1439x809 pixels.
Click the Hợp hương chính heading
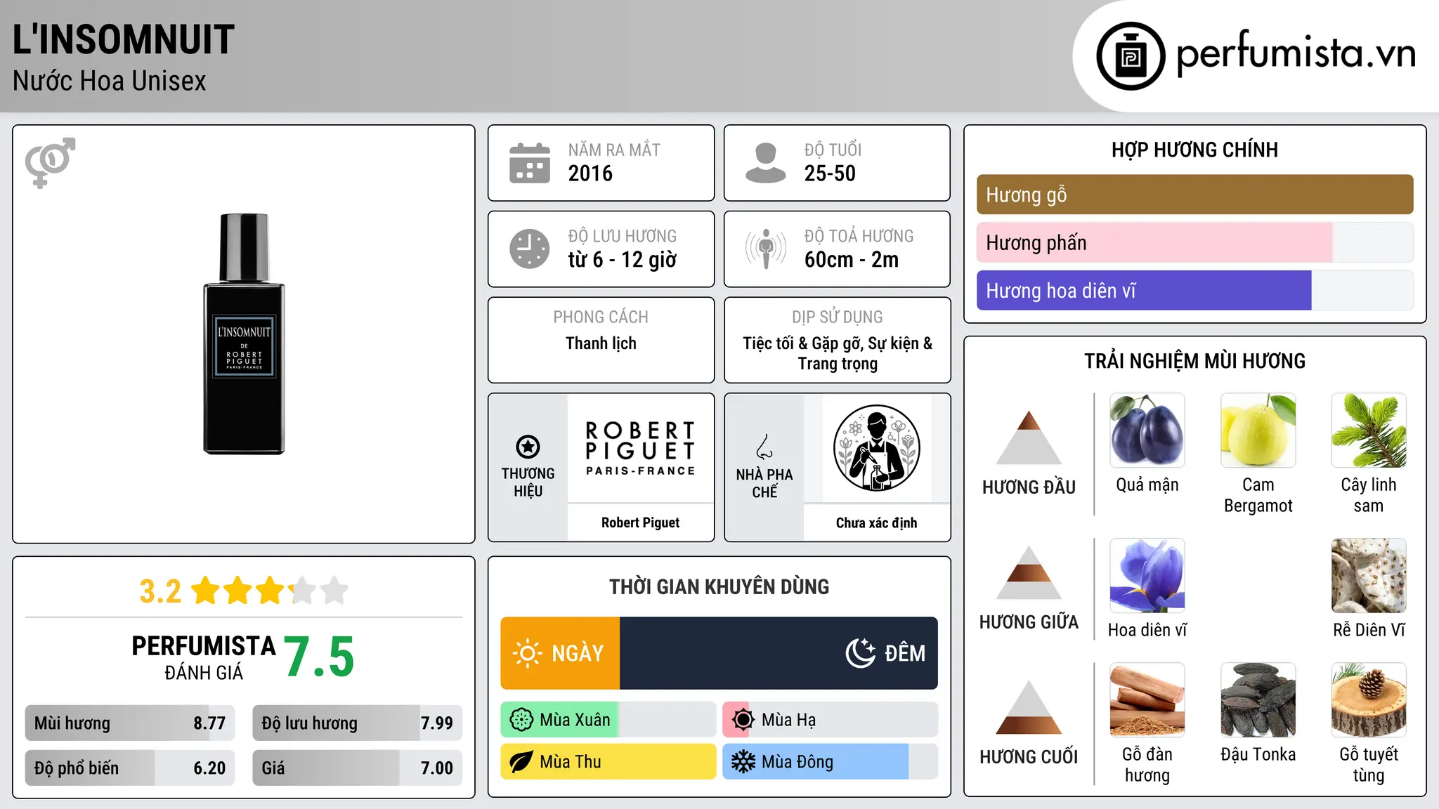[x=1194, y=150]
